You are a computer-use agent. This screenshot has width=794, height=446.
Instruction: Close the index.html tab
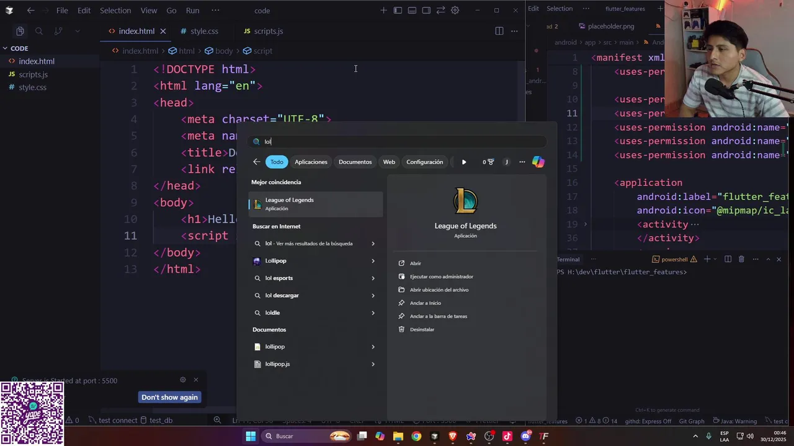click(x=163, y=31)
